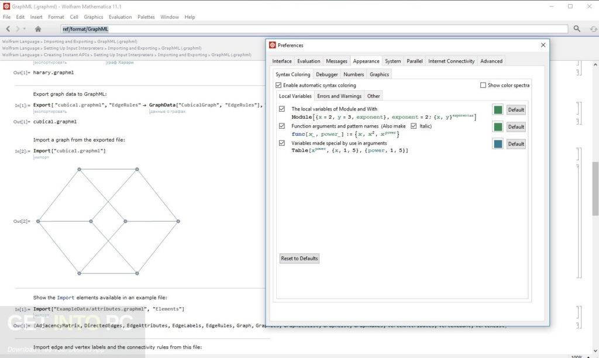Open the Debugger tab

tap(326, 74)
